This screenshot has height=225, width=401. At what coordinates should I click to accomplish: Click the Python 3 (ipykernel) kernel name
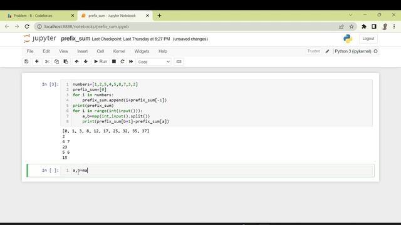pos(353,51)
